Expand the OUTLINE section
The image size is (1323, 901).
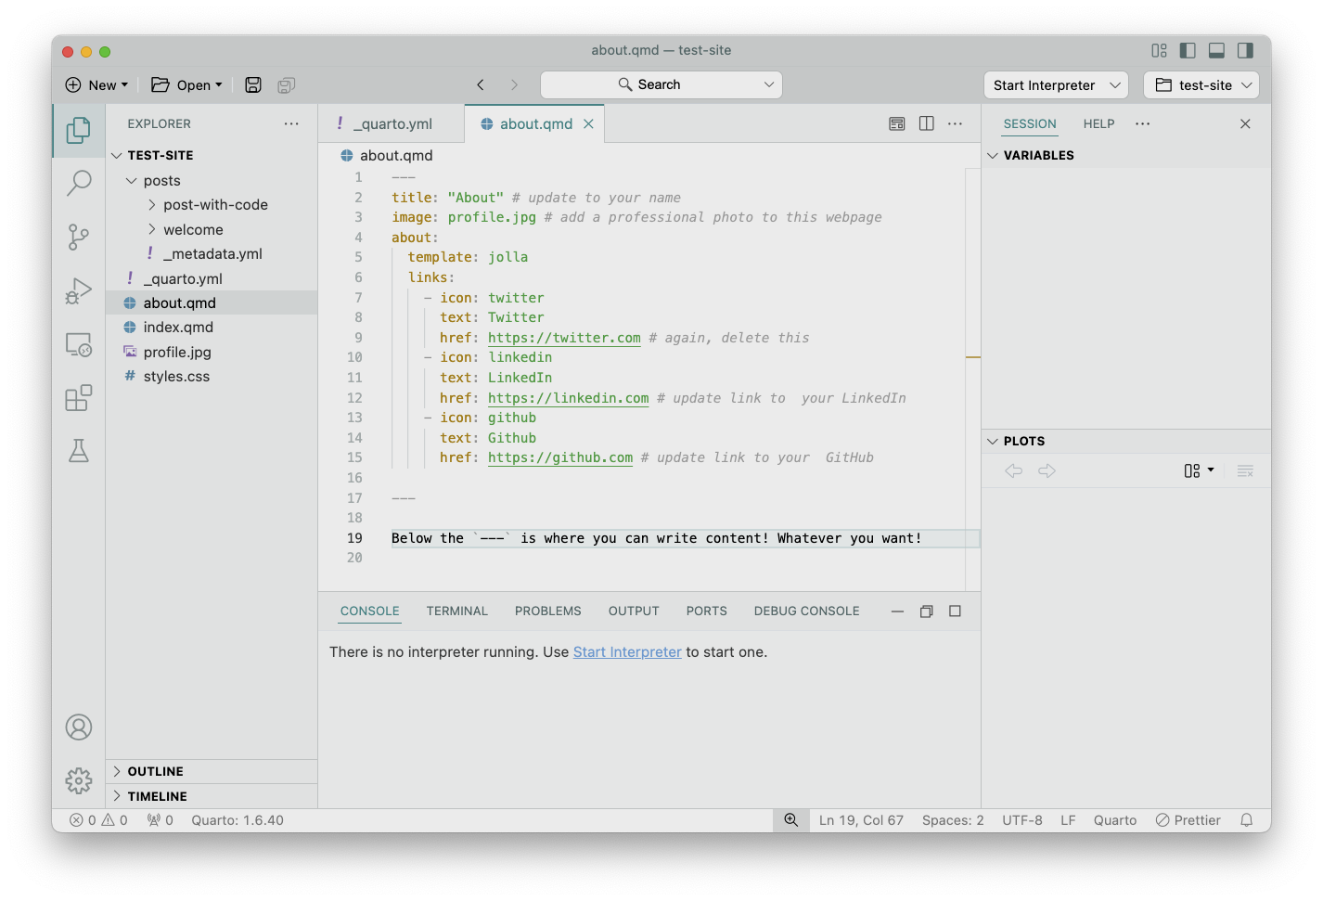(212, 771)
